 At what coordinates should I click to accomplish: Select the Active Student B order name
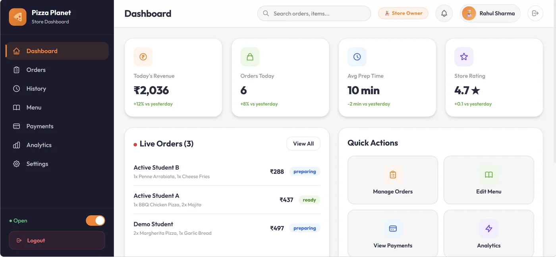click(156, 168)
